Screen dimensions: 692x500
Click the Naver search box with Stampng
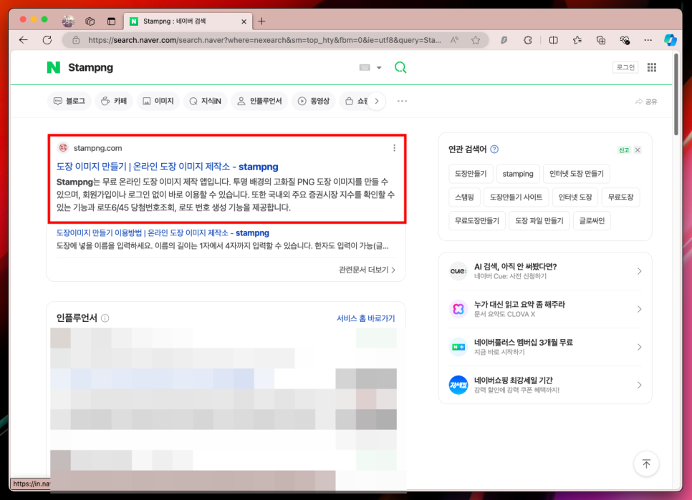click(x=208, y=67)
